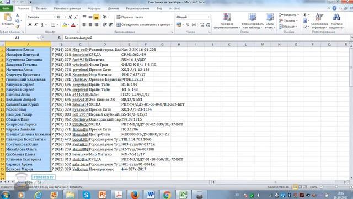
Task: Switch to the Рецензирование tab
Action: [137, 8]
